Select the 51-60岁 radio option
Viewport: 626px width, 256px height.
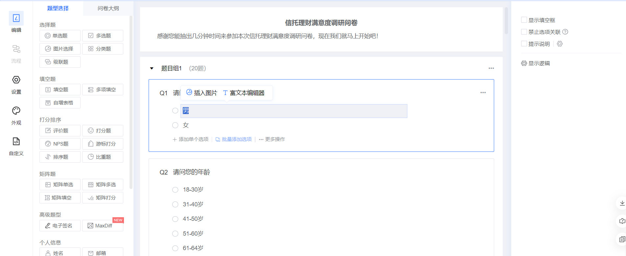[175, 234]
